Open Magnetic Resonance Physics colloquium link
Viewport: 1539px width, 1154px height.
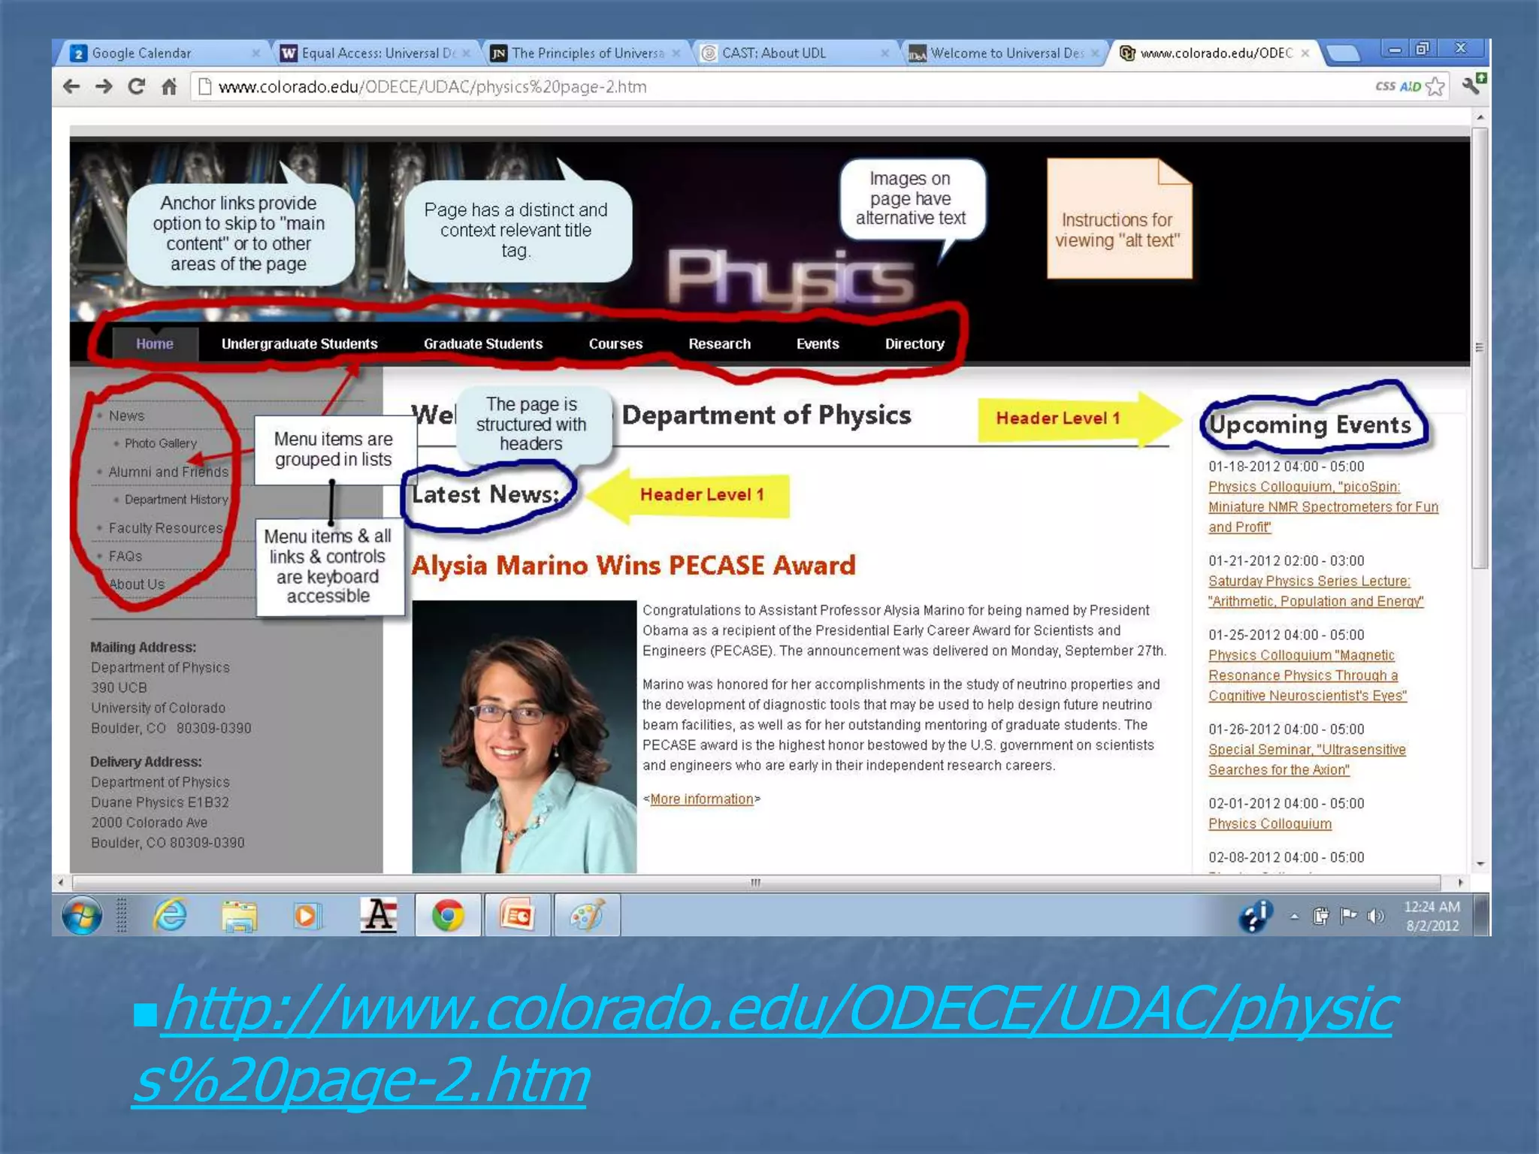click(x=1307, y=675)
